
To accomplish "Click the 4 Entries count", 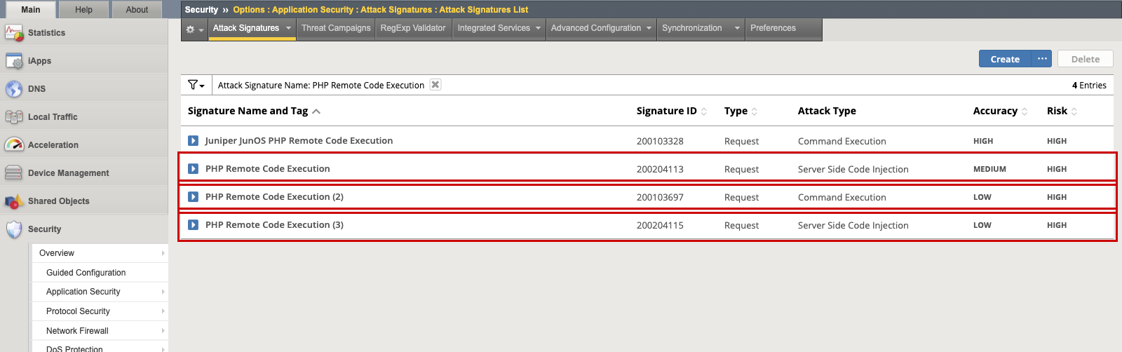I will tap(1089, 86).
